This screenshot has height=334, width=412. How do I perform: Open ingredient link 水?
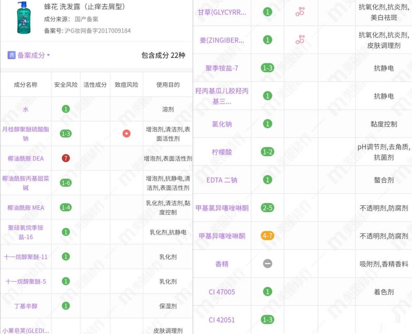coord(26,109)
